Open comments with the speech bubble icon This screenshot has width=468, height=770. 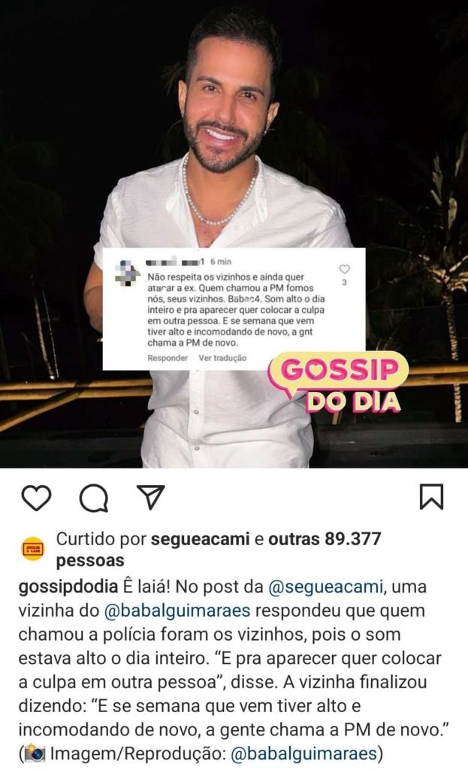point(94,498)
